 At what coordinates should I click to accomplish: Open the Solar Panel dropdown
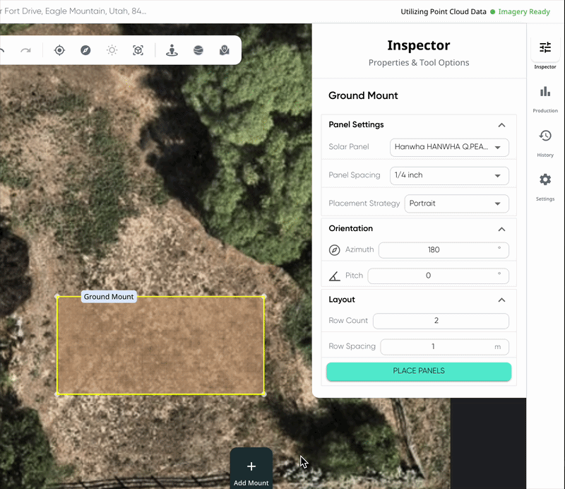point(449,148)
